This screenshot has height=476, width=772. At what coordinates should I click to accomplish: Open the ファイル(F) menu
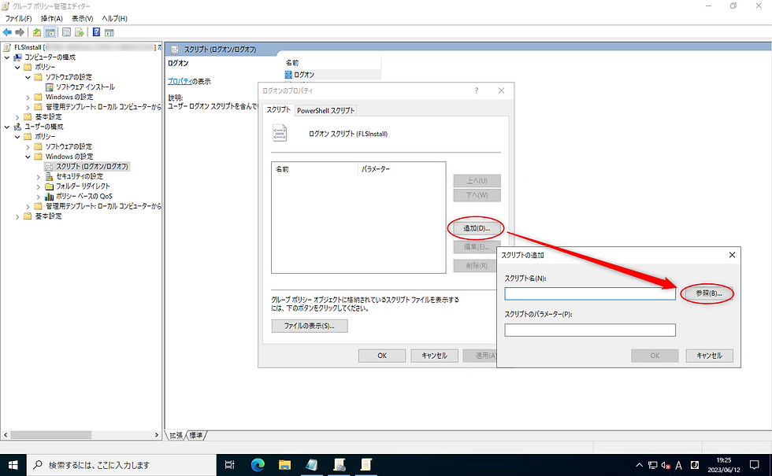(18, 18)
